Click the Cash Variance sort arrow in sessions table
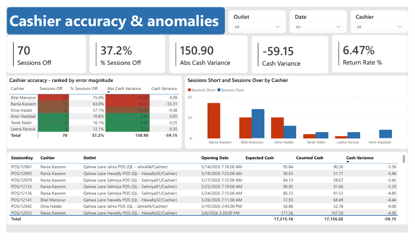Screen dimensions: 415x240 [x=348, y=161]
